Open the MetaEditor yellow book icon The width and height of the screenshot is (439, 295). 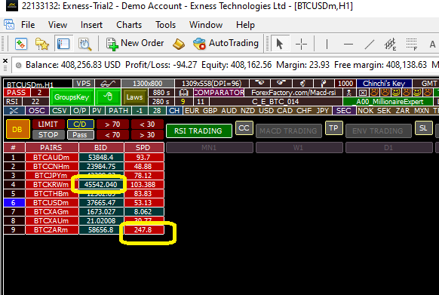pyautogui.click(x=178, y=44)
